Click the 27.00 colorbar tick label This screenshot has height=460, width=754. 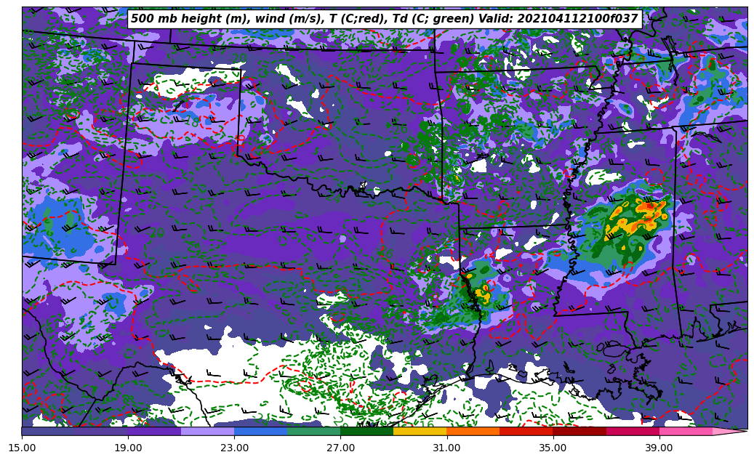tap(340, 448)
